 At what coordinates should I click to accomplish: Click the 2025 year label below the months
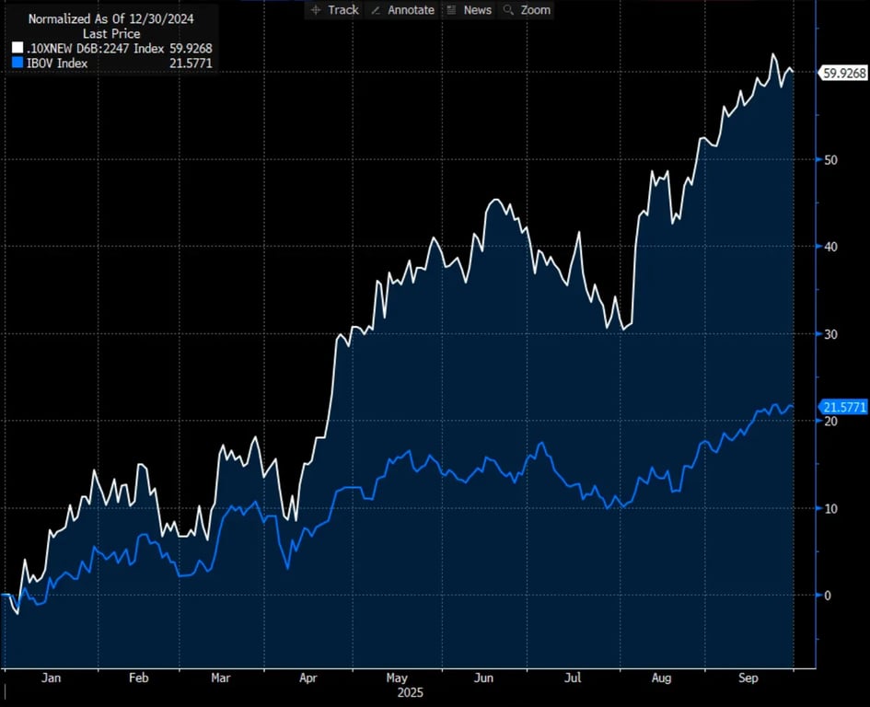[x=407, y=690]
